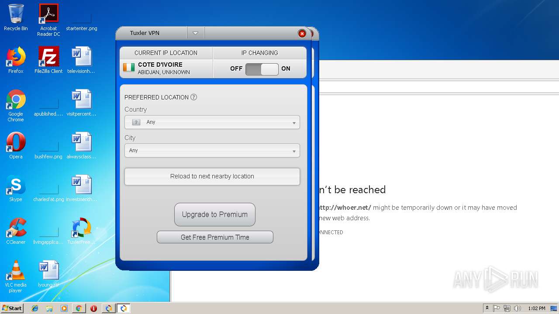Open the FileZilla Client desktop shortcut
559x314 pixels.
(x=48, y=60)
